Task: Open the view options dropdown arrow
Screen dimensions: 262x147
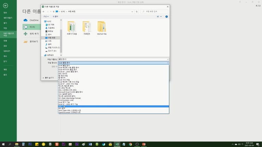Action: coord(161,17)
